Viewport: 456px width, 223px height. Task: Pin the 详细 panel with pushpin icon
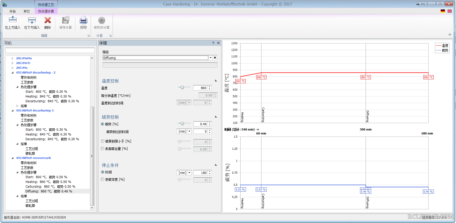click(x=213, y=43)
